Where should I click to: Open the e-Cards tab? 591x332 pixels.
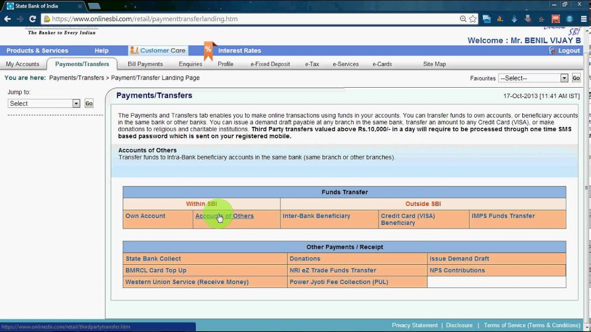tap(382, 64)
